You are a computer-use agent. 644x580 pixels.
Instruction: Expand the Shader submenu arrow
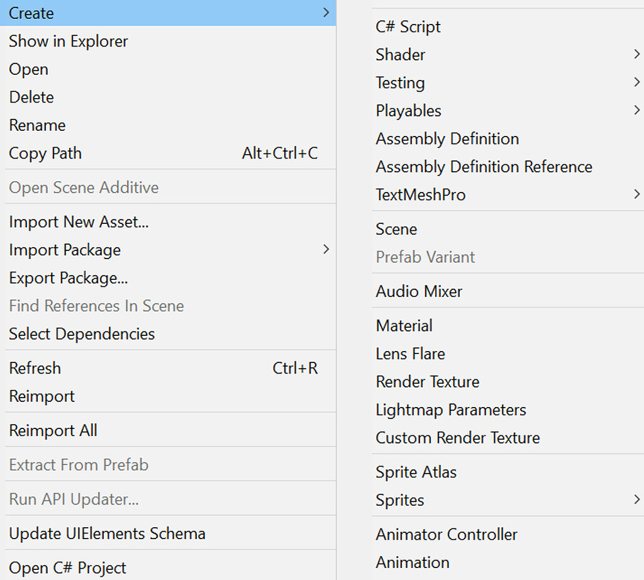point(637,55)
